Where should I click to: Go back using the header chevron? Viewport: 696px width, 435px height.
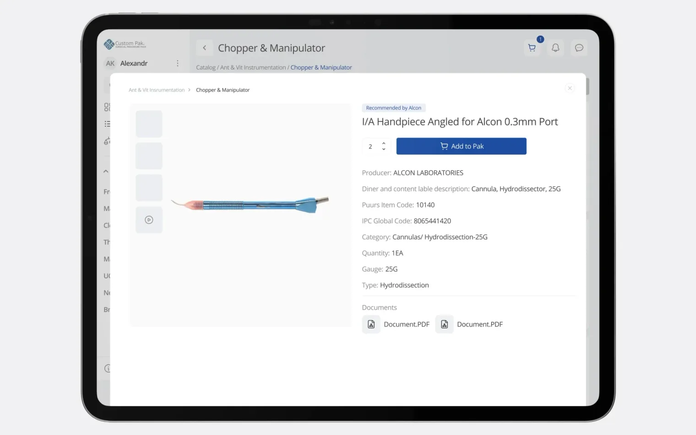point(205,48)
